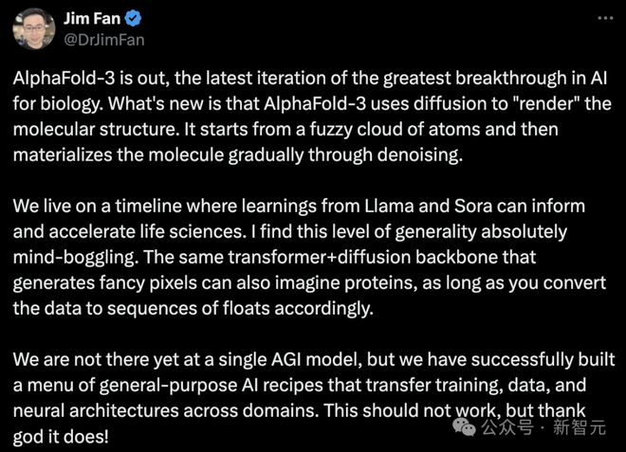Open the @DrJimFan handle link
This screenshot has height=452, width=626.
click(102, 40)
